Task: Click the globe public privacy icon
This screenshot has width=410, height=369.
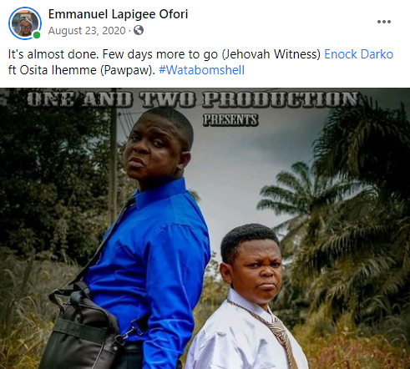Action: tap(139, 30)
